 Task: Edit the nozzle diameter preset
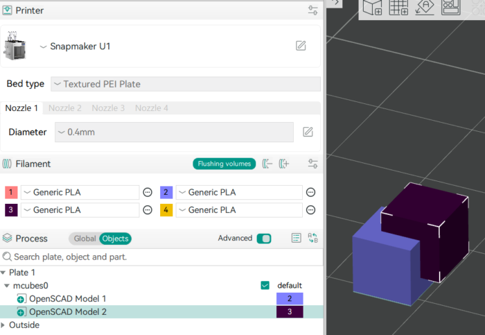308,132
